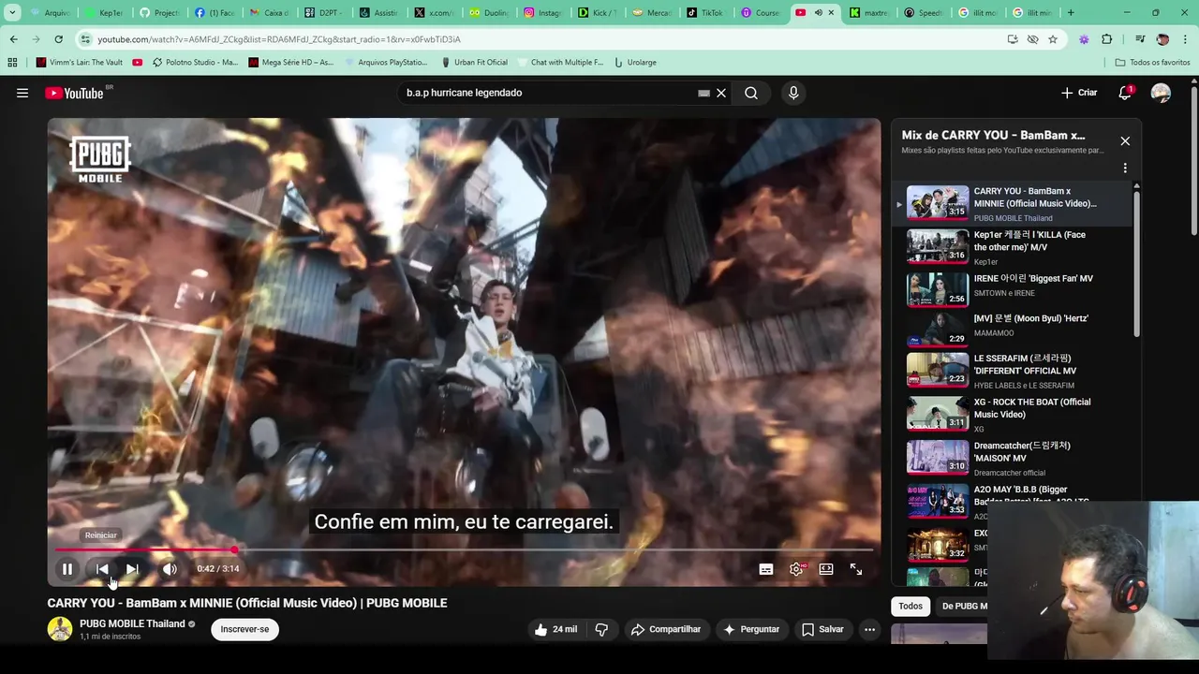
Task: Open the Urban Fit Oficial bookmark
Action: pyautogui.click(x=475, y=62)
